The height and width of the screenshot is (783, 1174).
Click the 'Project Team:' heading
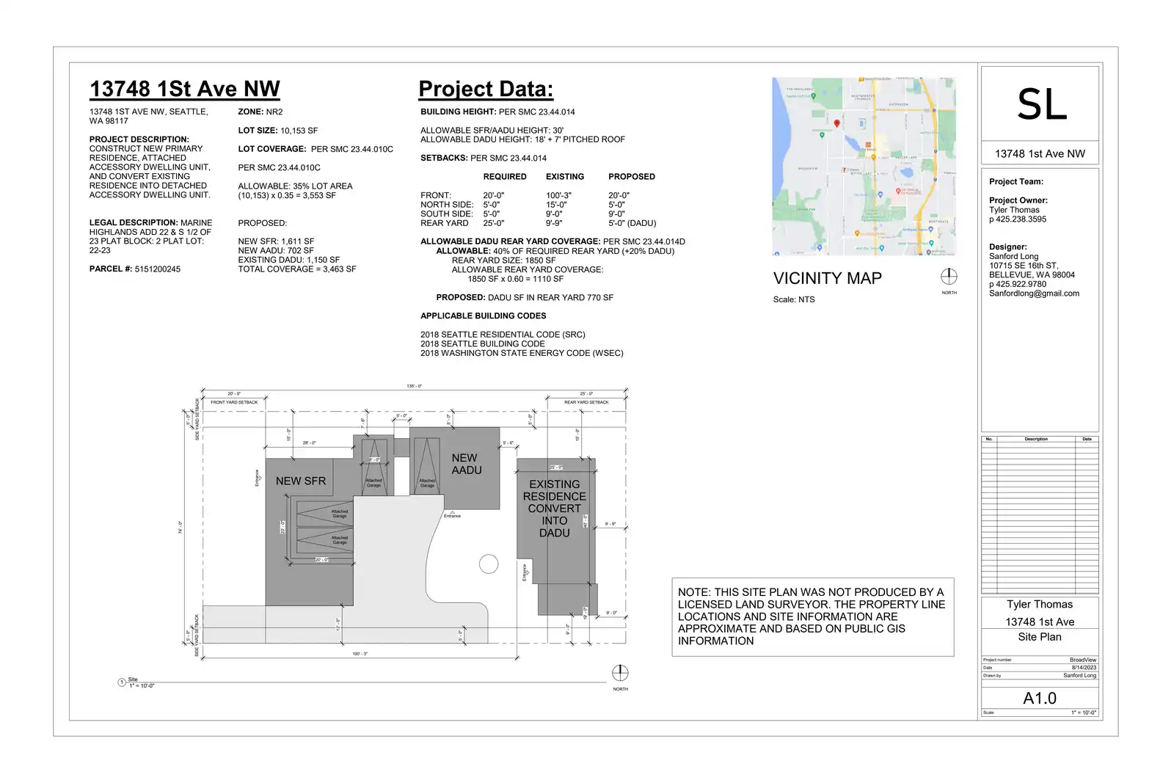pos(1016,182)
